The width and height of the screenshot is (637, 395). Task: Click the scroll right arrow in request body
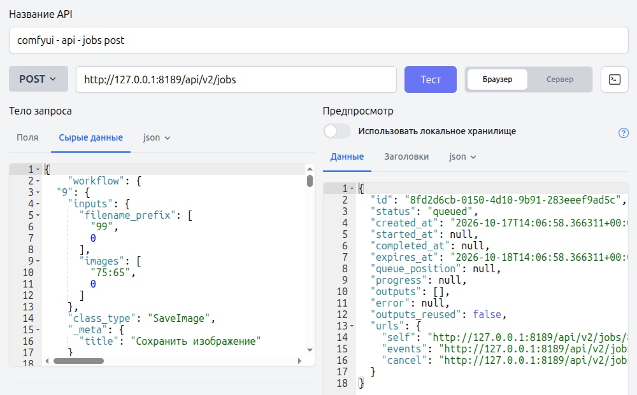pos(300,361)
